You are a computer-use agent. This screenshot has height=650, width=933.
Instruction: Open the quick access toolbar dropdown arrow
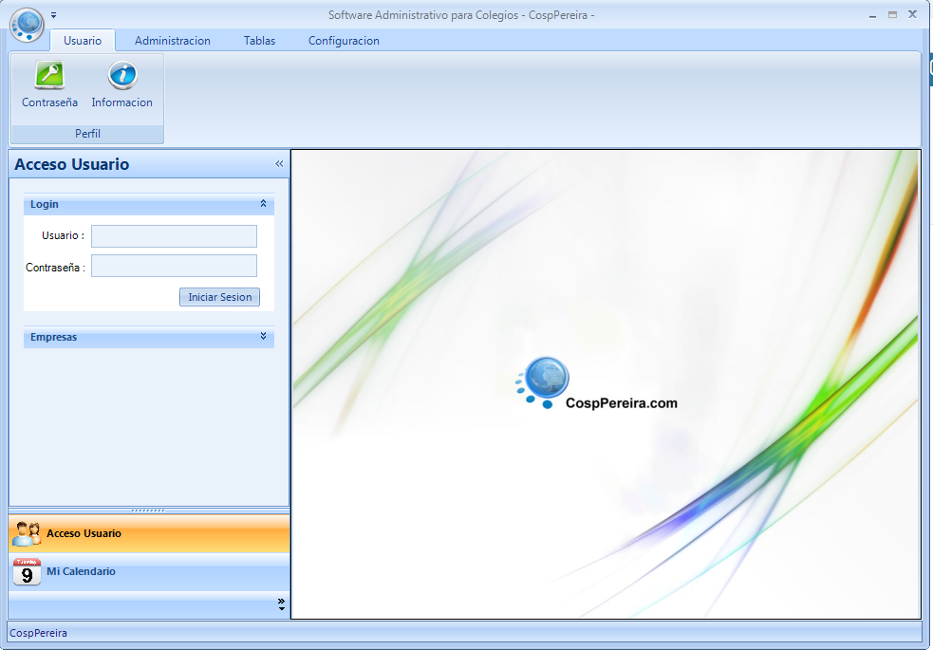tap(54, 15)
